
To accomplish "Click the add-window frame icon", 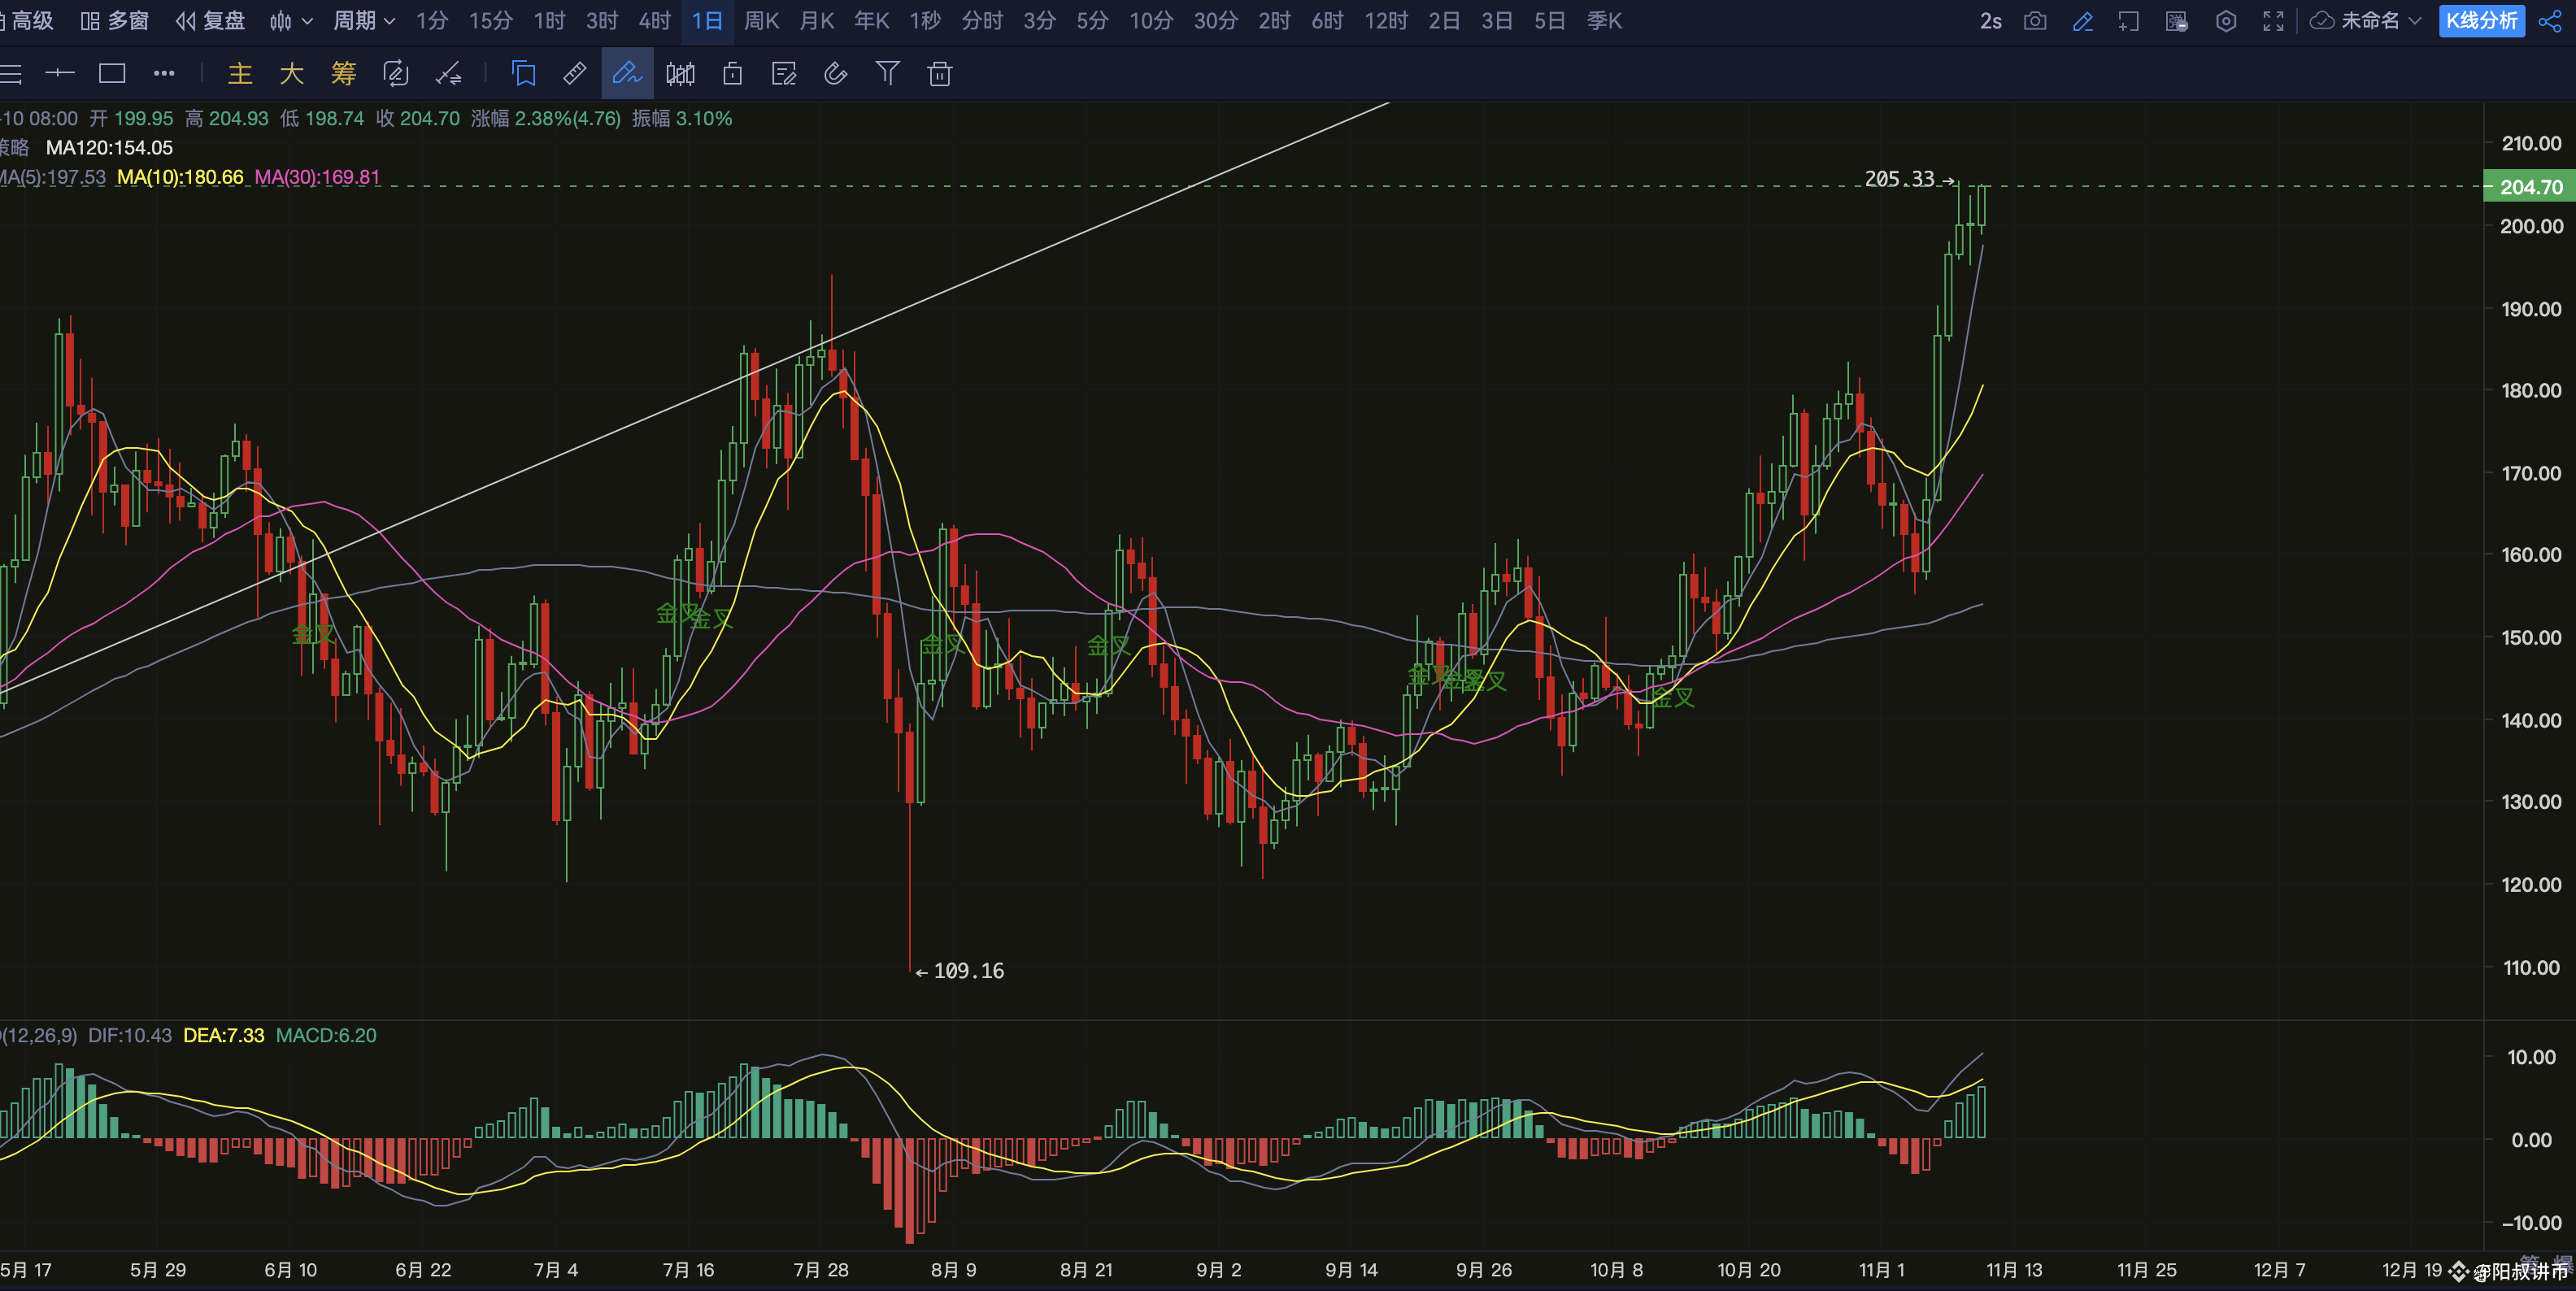I will 2129,21.
